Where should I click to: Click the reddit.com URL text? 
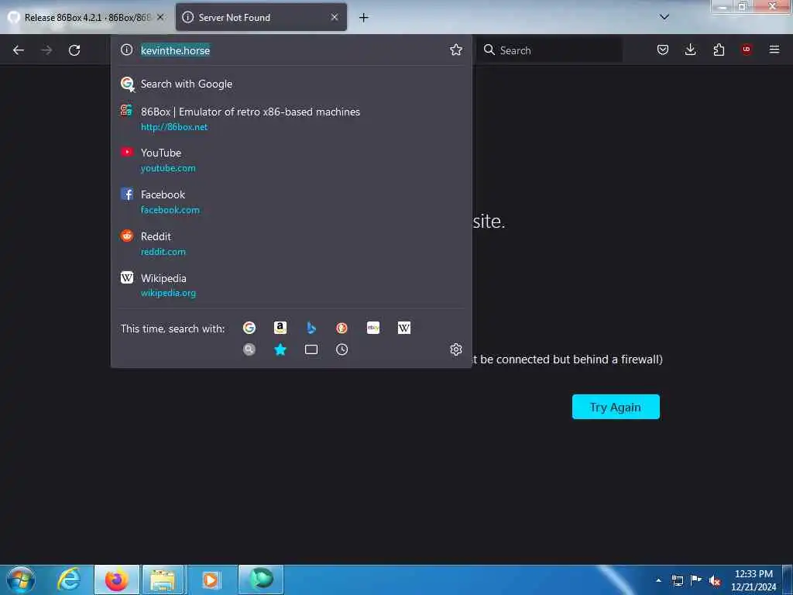pos(163,252)
